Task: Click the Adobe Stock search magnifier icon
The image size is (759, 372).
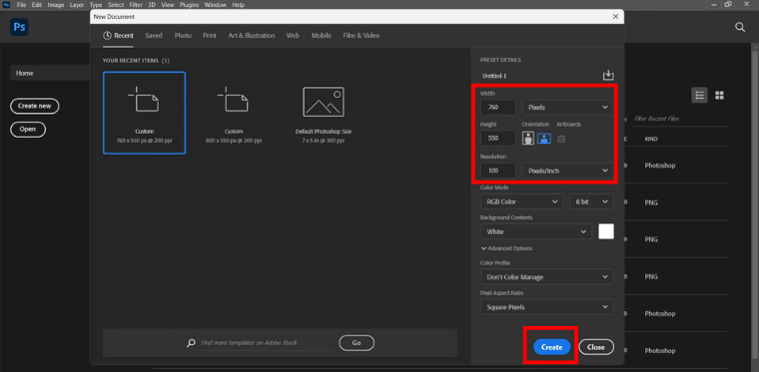Action: point(191,343)
